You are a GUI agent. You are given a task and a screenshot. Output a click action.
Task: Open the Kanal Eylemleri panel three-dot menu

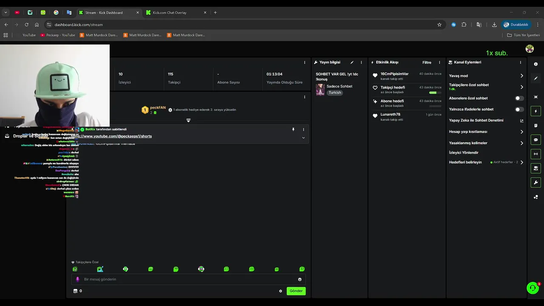coord(520,62)
